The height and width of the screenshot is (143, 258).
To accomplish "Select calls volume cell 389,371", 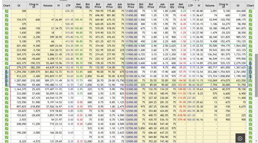I will (48, 81).
